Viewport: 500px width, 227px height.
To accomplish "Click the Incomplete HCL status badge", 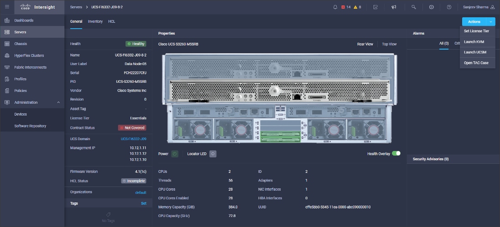I will tap(134, 181).
